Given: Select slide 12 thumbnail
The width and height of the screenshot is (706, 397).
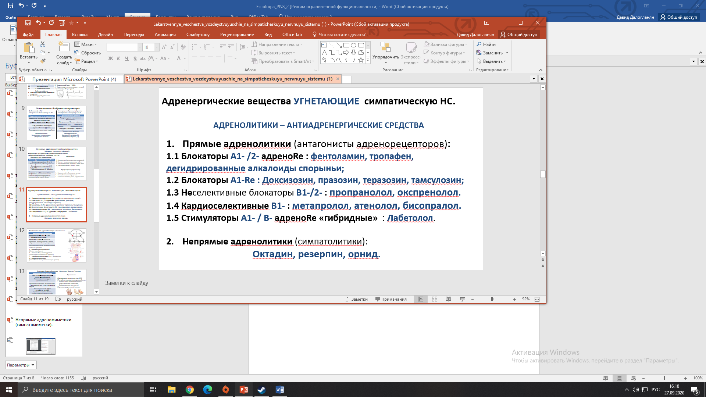Looking at the screenshot, I should [x=57, y=246].
